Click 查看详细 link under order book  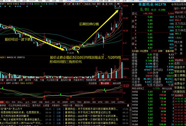169,51
